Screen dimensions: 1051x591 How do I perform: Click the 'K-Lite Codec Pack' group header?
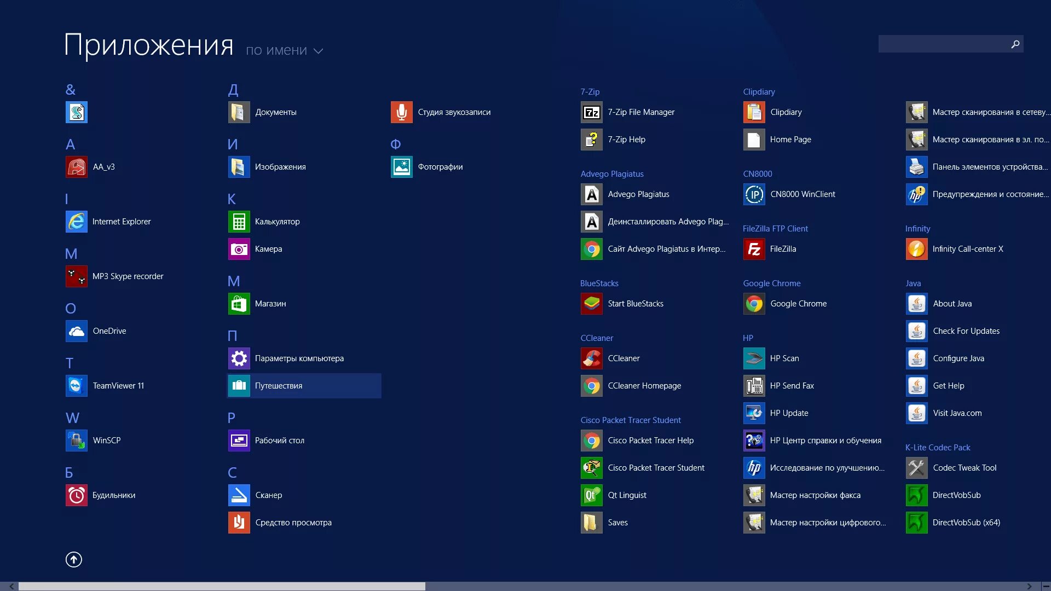pyautogui.click(x=938, y=448)
